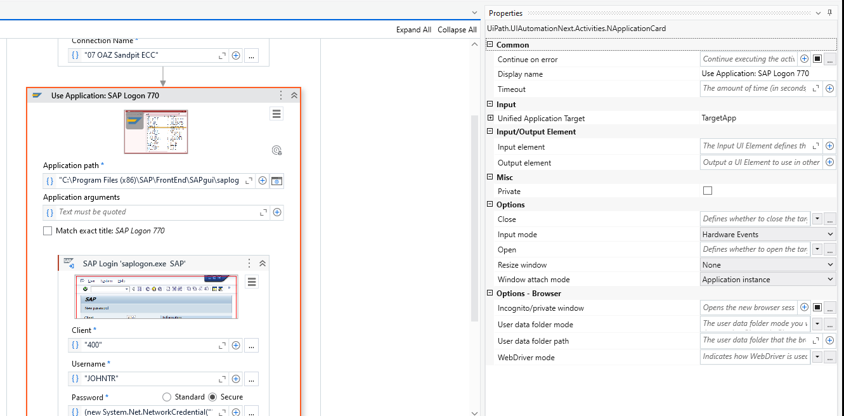Collapse the Common properties section

[490, 45]
